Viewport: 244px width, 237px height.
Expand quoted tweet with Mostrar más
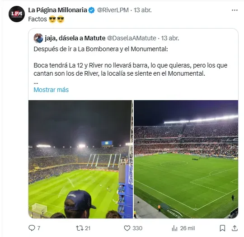point(51,90)
